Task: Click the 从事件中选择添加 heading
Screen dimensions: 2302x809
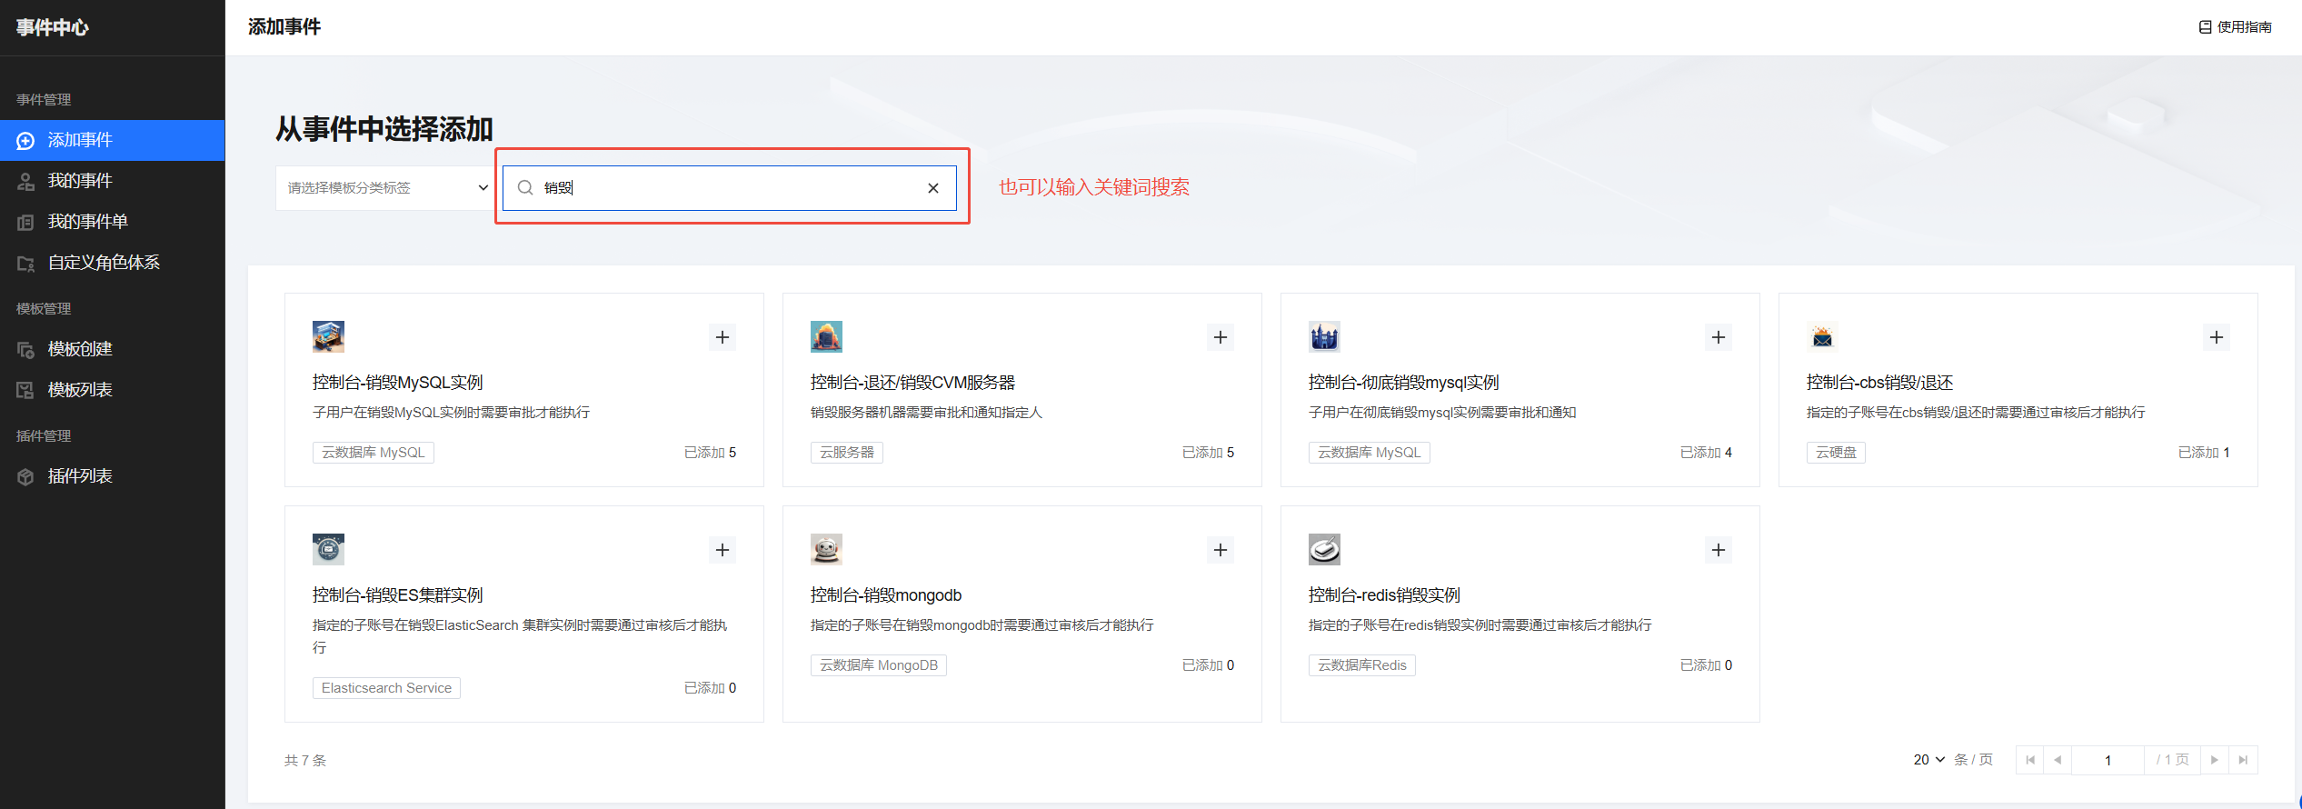Action: pyautogui.click(x=384, y=129)
